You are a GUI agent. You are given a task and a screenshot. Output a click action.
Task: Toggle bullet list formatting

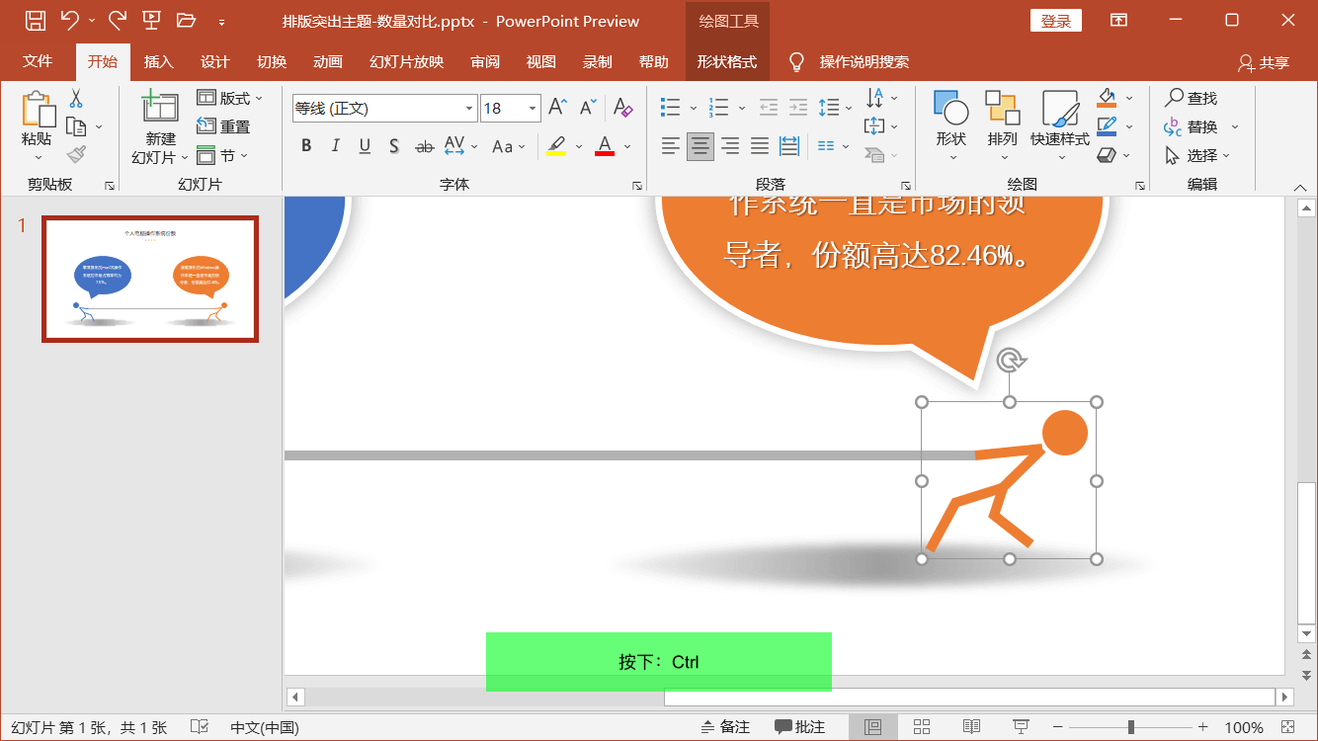point(668,107)
